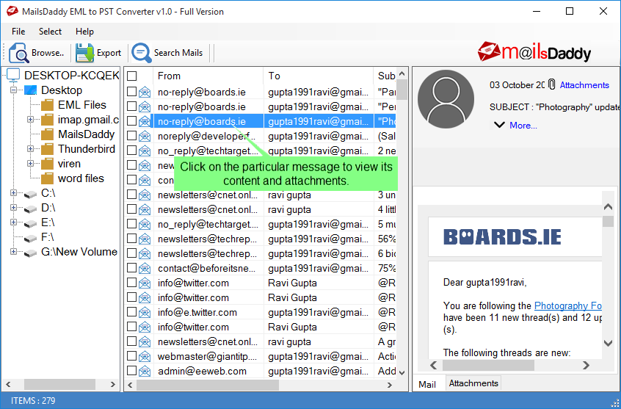
Task: Select the word files folder
Action: click(x=73, y=178)
